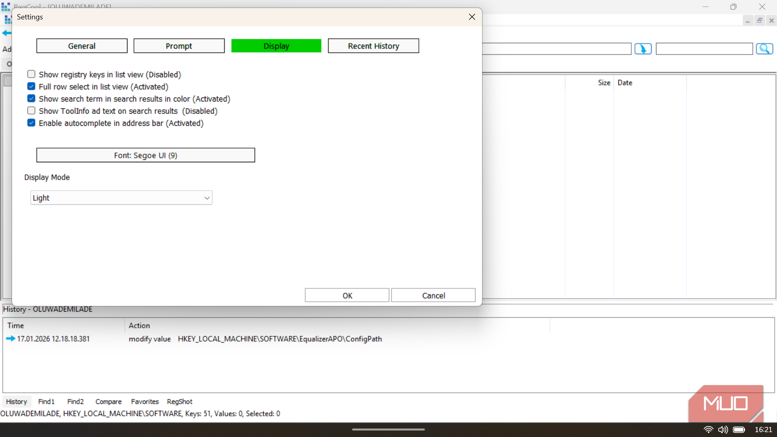Toggle Show search term in color checkbox
This screenshot has height=437, width=777.
[31, 99]
